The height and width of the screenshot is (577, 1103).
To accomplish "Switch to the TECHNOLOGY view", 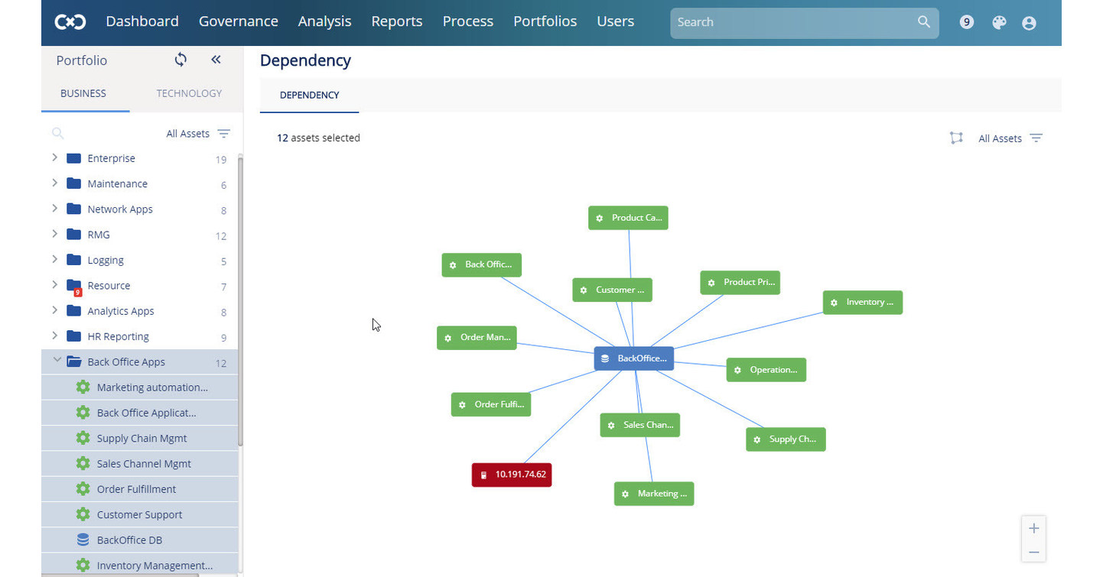I will 189,93.
